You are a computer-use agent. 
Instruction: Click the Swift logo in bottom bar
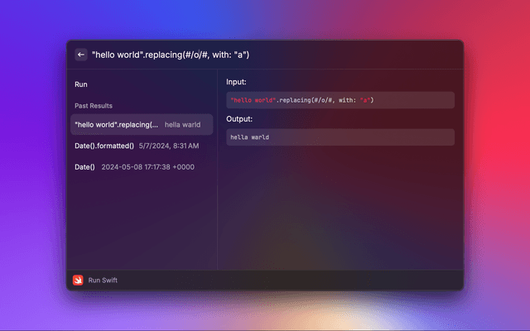point(78,280)
